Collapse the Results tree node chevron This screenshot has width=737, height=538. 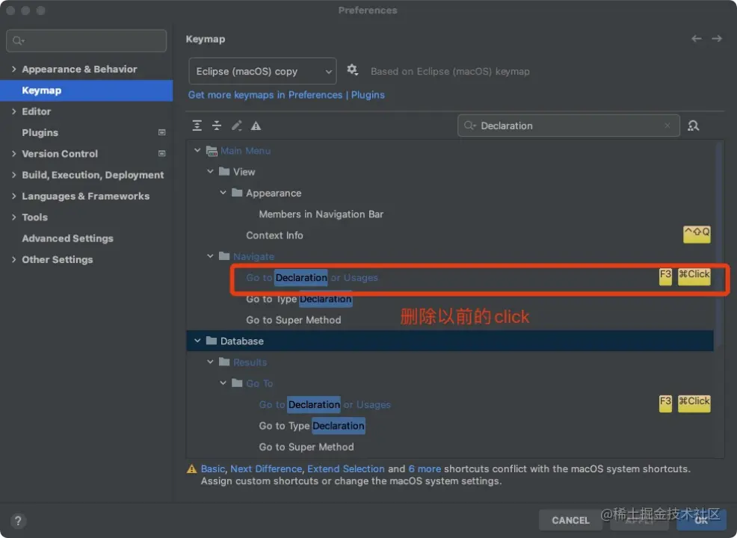pyautogui.click(x=210, y=362)
